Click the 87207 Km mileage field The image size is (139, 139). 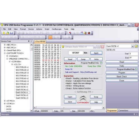point(76,53)
